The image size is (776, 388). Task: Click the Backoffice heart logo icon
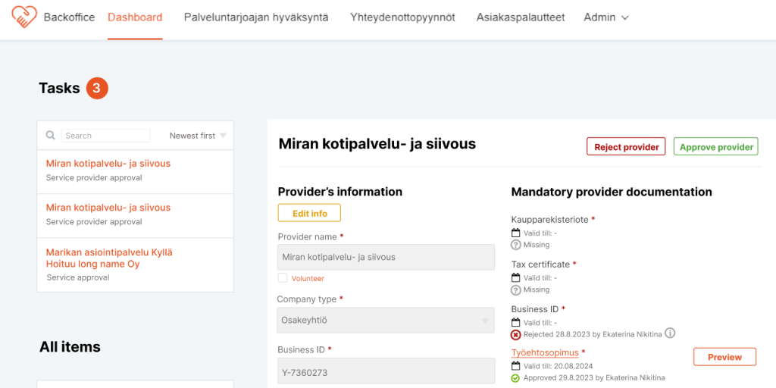[23, 17]
